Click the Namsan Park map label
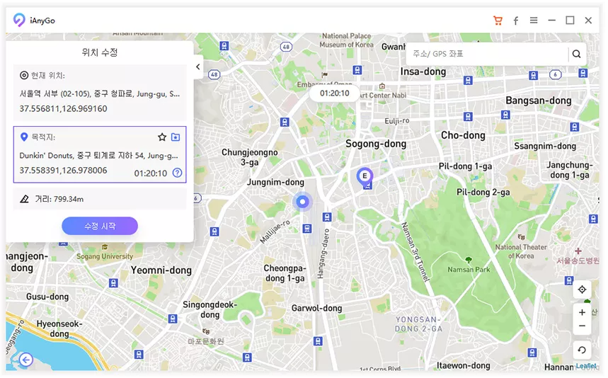The width and height of the screenshot is (608, 378). (x=469, y=270)
